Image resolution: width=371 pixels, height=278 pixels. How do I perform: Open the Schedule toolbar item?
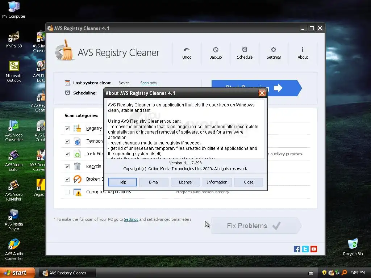click(x=245, y=53)
